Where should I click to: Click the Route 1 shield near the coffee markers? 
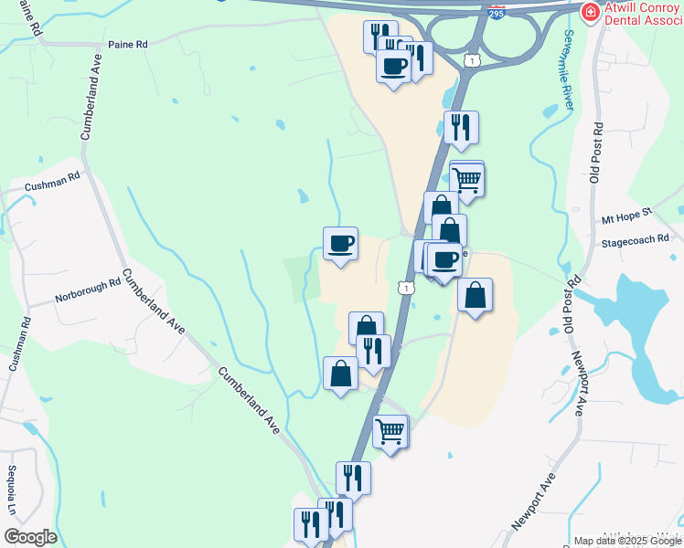406,288
